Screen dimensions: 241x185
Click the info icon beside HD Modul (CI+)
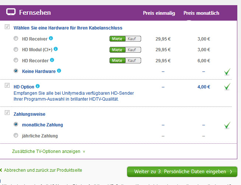click(56, 49)
